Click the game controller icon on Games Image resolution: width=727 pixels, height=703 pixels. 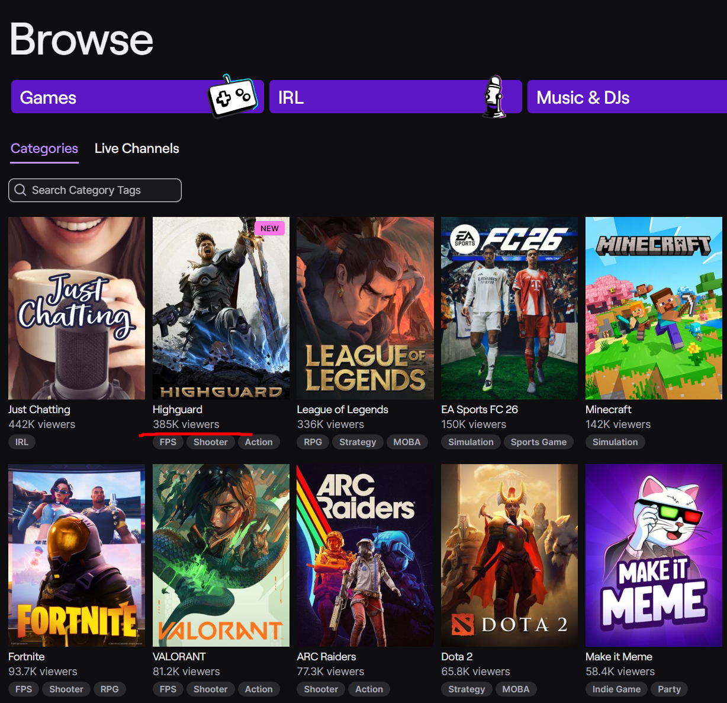[x=233, y=97]
